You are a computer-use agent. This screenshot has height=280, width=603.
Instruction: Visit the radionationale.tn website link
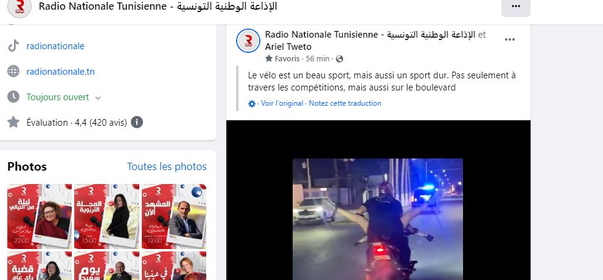pyautogui.click(x=60, y=72)
